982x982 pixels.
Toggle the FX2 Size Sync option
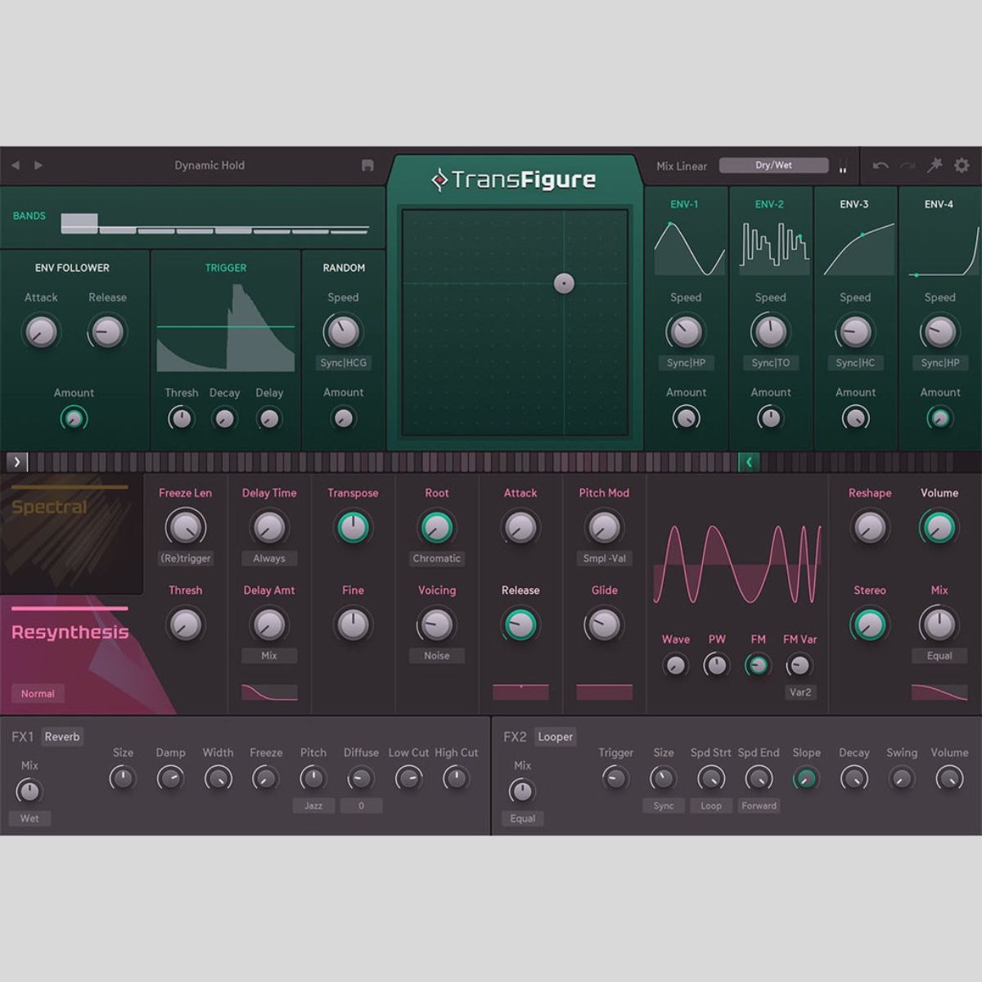[664, 805]
